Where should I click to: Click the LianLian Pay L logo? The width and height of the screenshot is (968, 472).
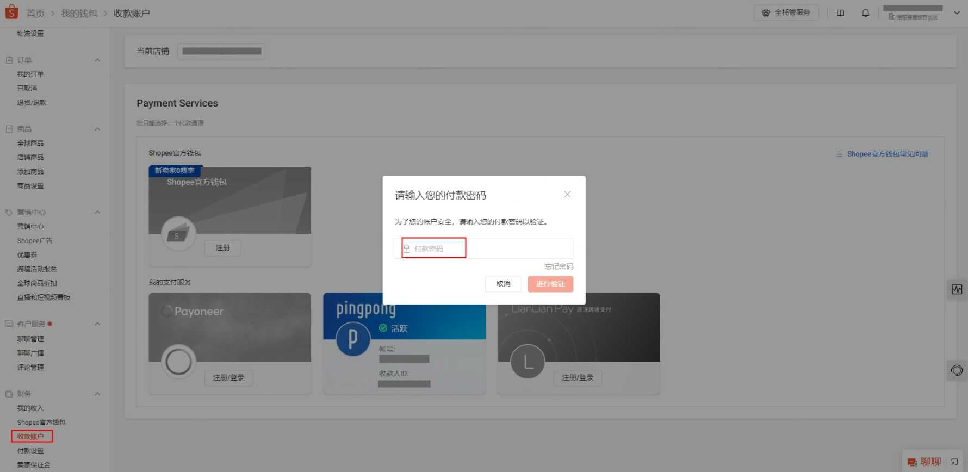point(528,362)
